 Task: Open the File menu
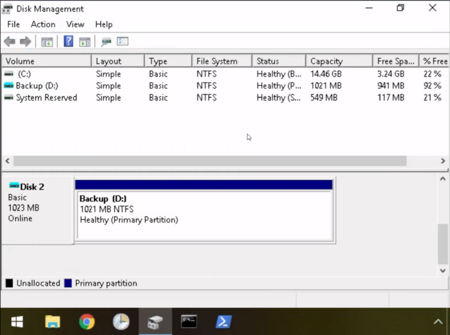[13, 24]
